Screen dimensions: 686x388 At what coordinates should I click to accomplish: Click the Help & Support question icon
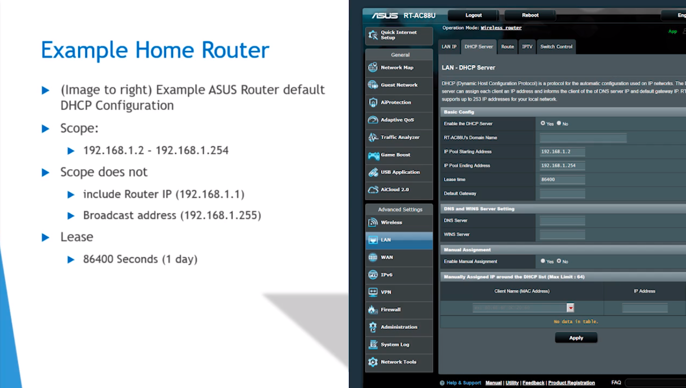pyautogui.click(x=442, y=383)
